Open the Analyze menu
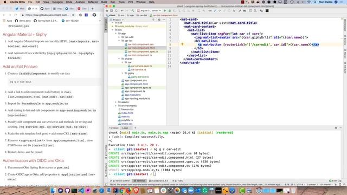 [x=80, y=2]
